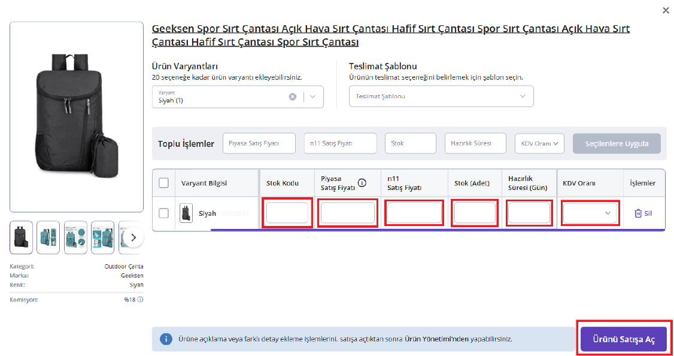Click the small backpack icon in the Siyah row
The image size is (674, 356).
click(186, 213)
